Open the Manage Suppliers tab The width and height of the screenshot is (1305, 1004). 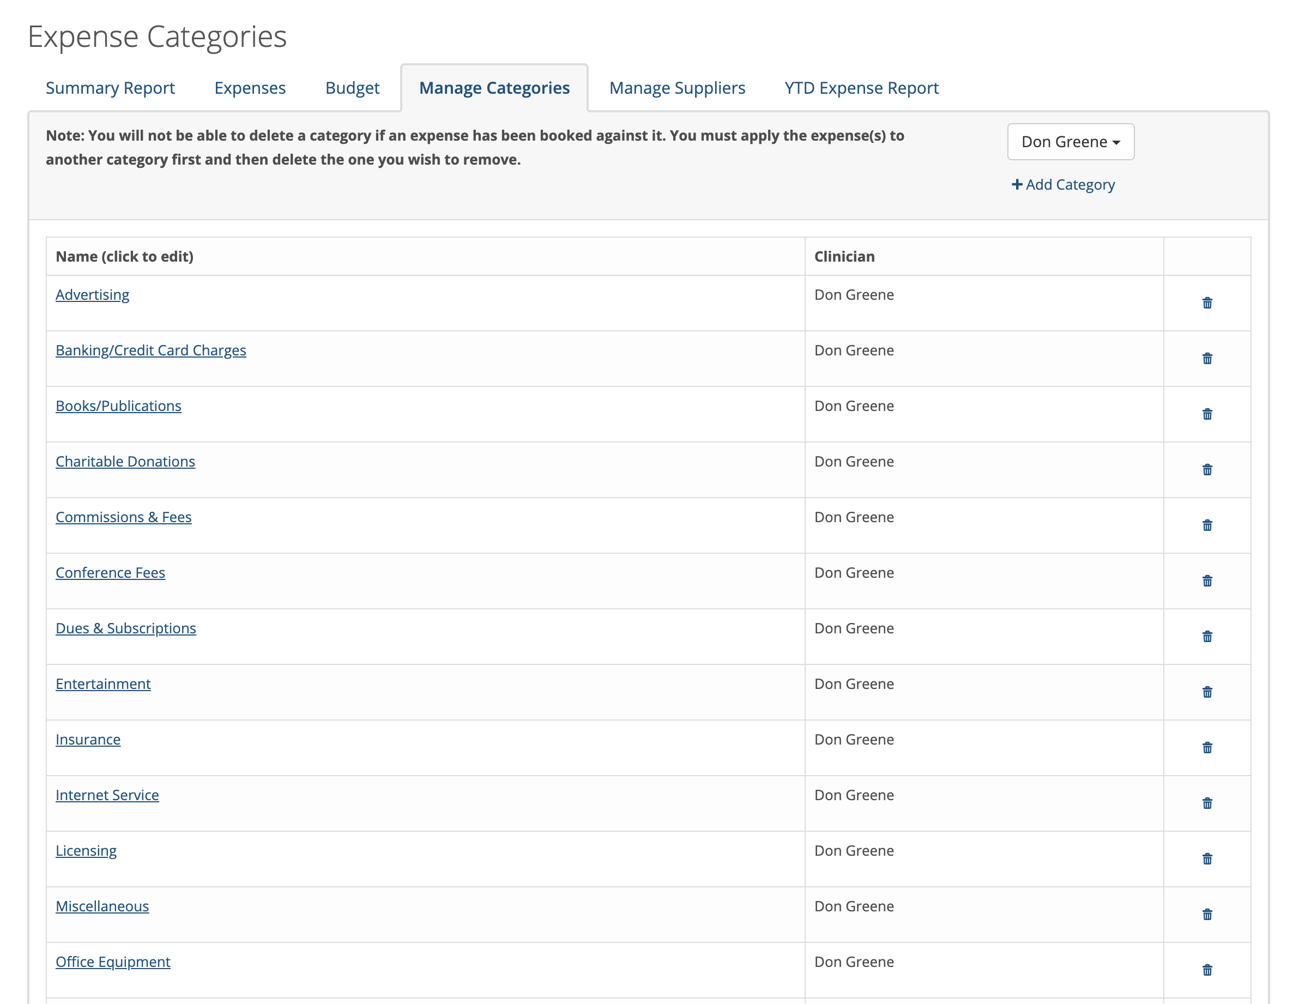(x=677, y=88)
